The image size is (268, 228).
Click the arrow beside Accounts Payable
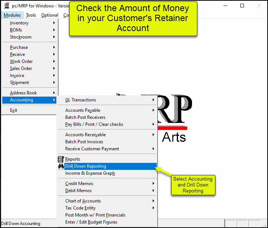pos(153,110)
